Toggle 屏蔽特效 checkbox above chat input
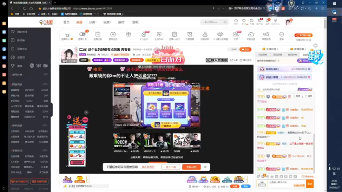This screenshot has height=192, width=342. pos(303,177)
